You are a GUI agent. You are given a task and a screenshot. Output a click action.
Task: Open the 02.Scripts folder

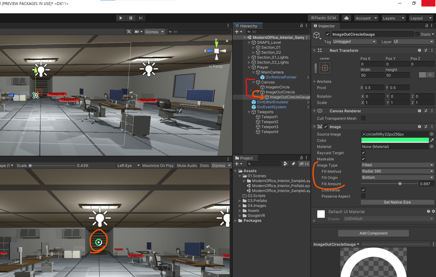[x=256, y=196]
